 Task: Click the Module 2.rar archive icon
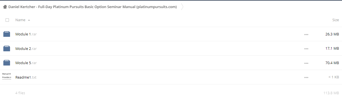tap(7, 49)
